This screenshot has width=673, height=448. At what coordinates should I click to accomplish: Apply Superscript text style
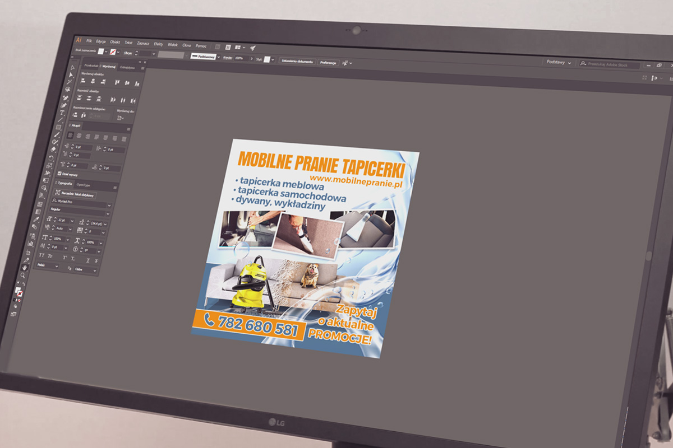pyautogui.click(x=64, y=258)
